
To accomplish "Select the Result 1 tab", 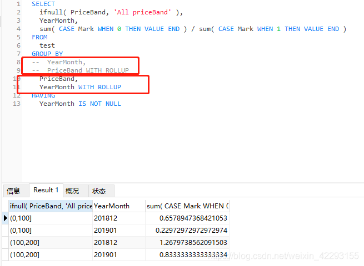I will point(46,190).
